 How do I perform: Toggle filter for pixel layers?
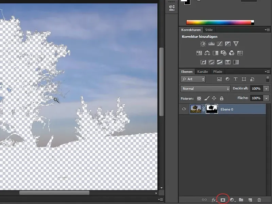(x=219, y=79)
